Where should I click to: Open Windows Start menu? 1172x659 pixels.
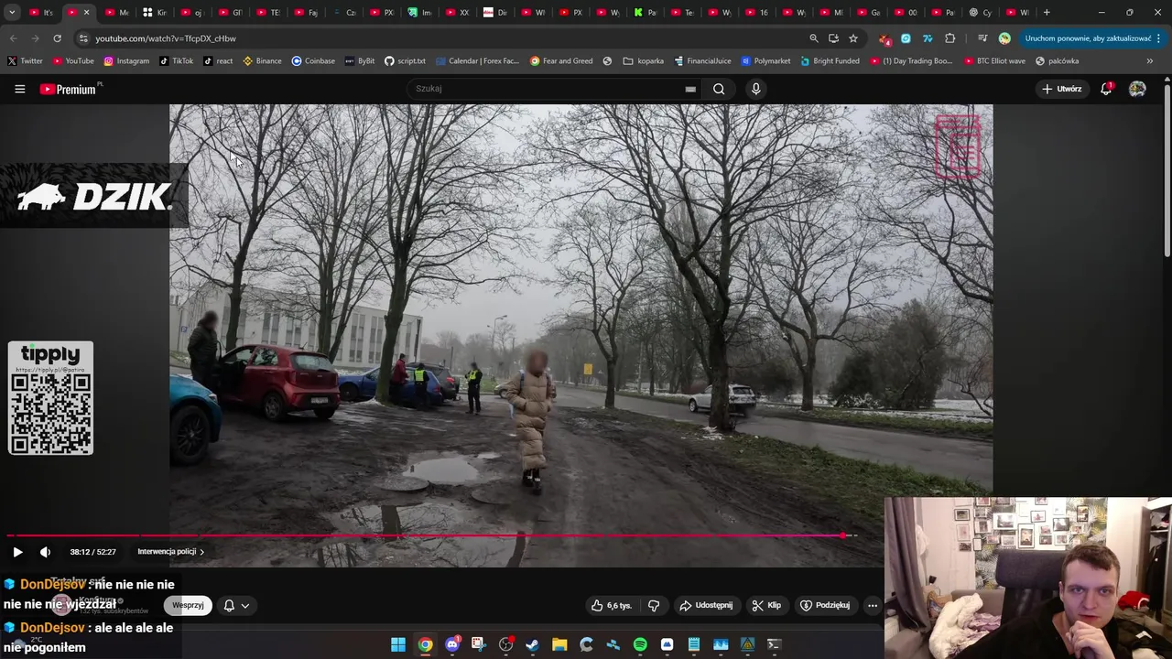pos(398,644)
